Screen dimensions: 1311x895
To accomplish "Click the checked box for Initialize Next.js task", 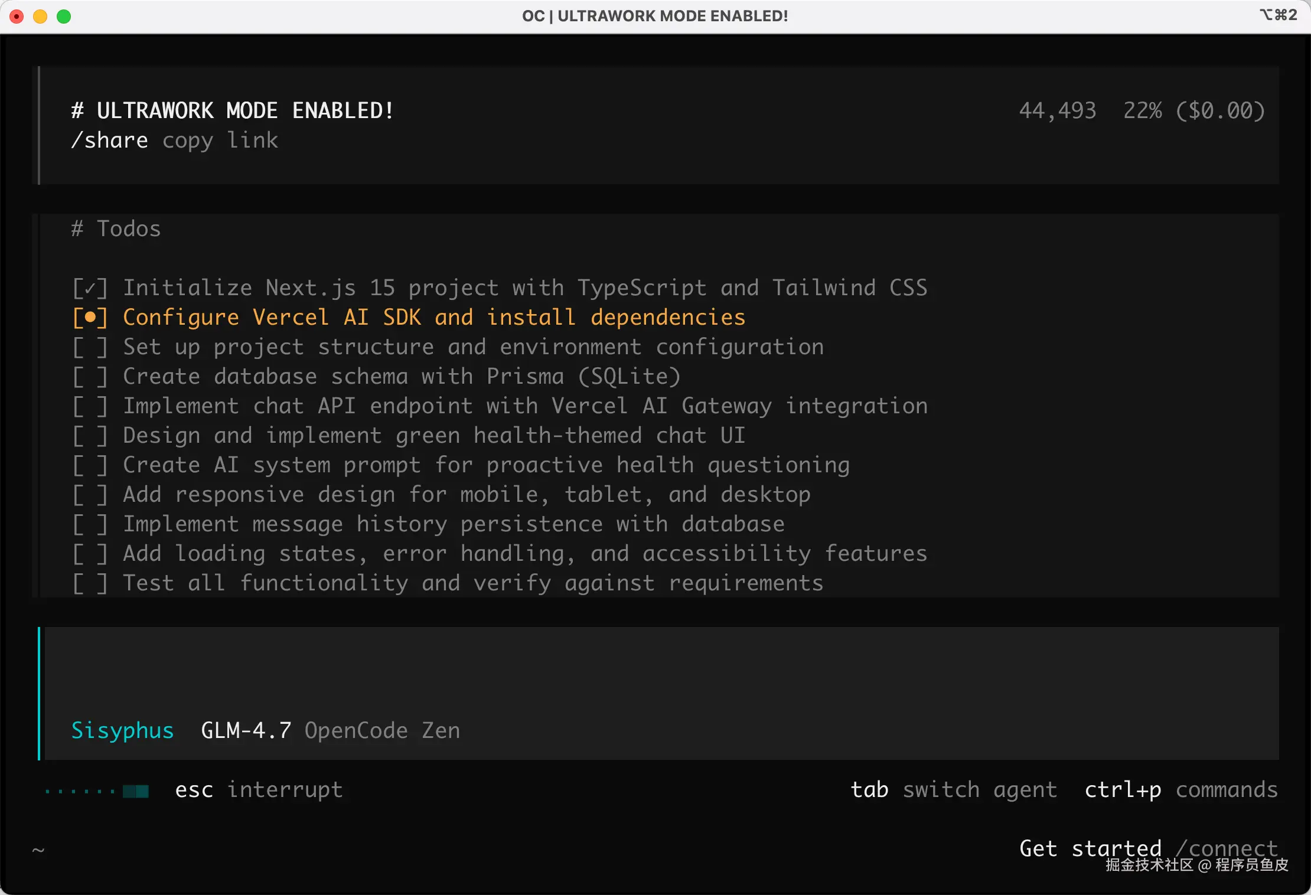I will click(90, 288).
